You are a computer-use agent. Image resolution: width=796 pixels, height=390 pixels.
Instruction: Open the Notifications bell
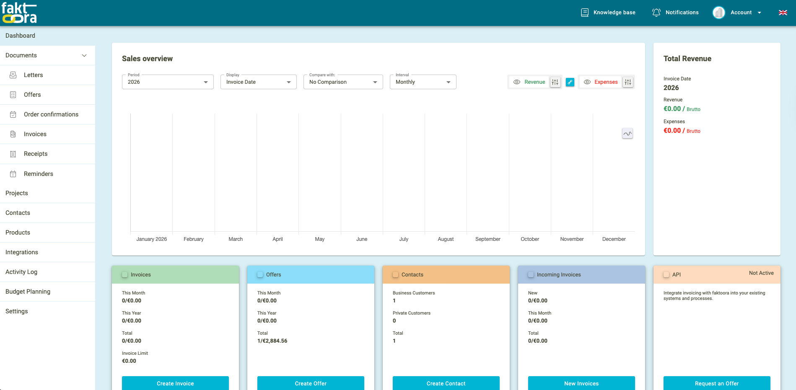tap(656, 12)
